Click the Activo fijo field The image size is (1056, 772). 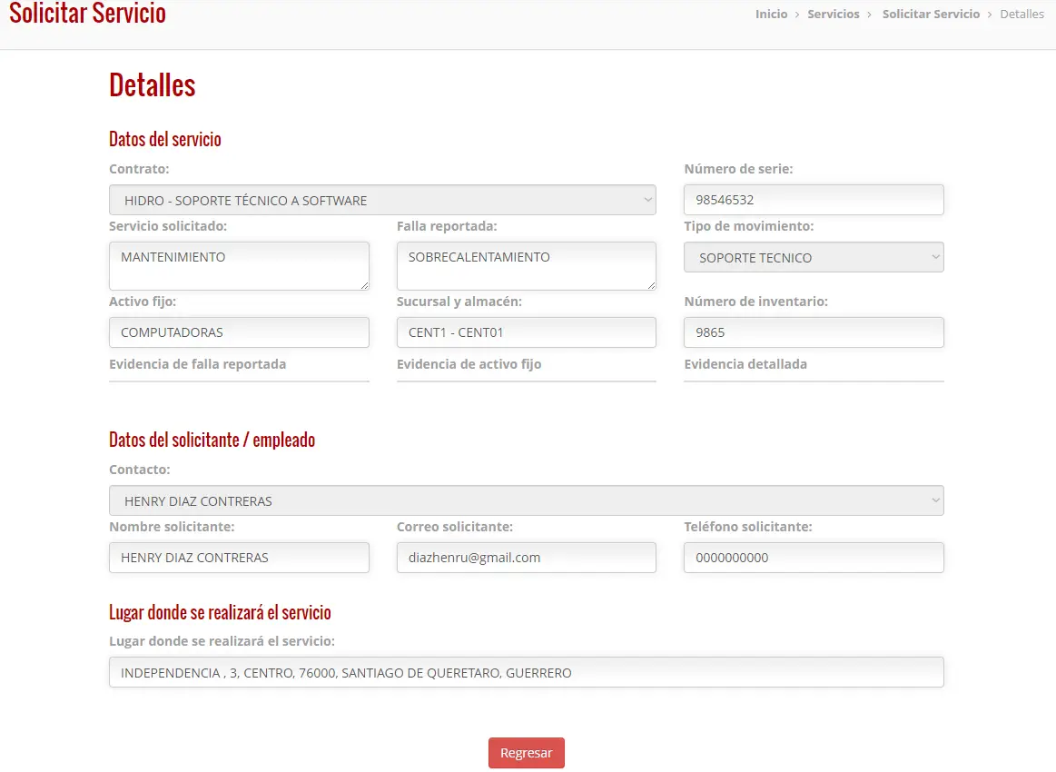(239, 332)
